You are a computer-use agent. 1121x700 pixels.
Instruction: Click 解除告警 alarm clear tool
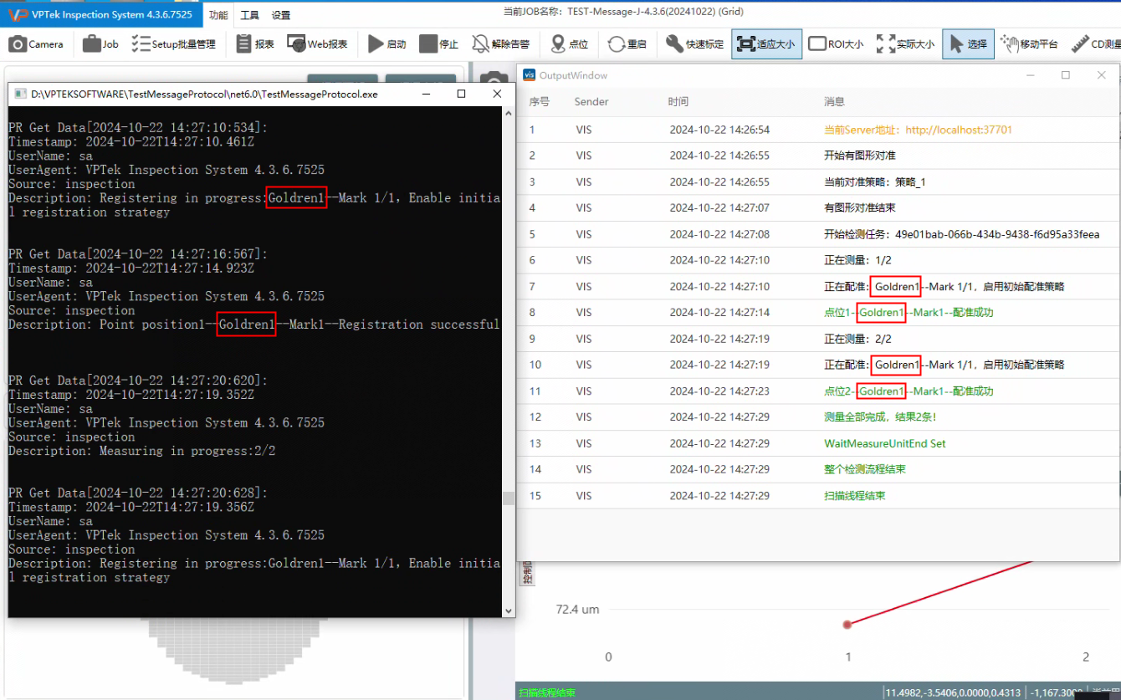pyautogui.click(x=500, y=44)
